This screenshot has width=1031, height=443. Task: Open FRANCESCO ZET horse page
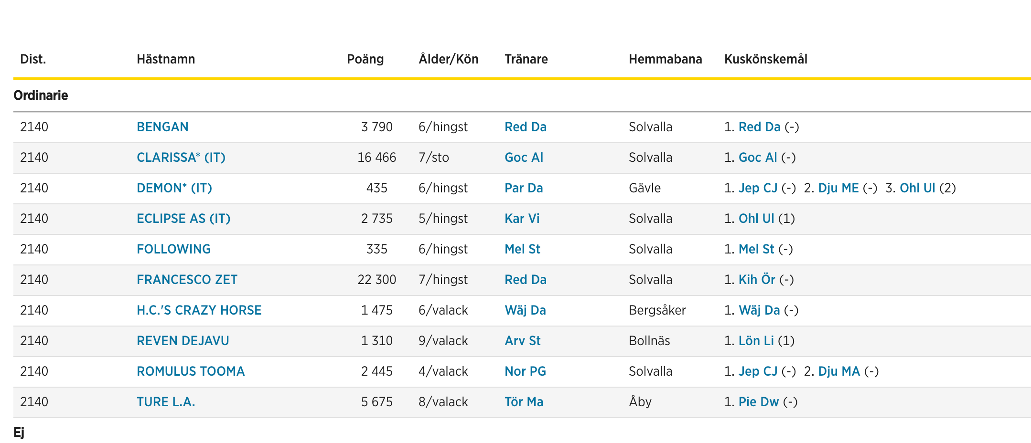[x=187, y=280]
